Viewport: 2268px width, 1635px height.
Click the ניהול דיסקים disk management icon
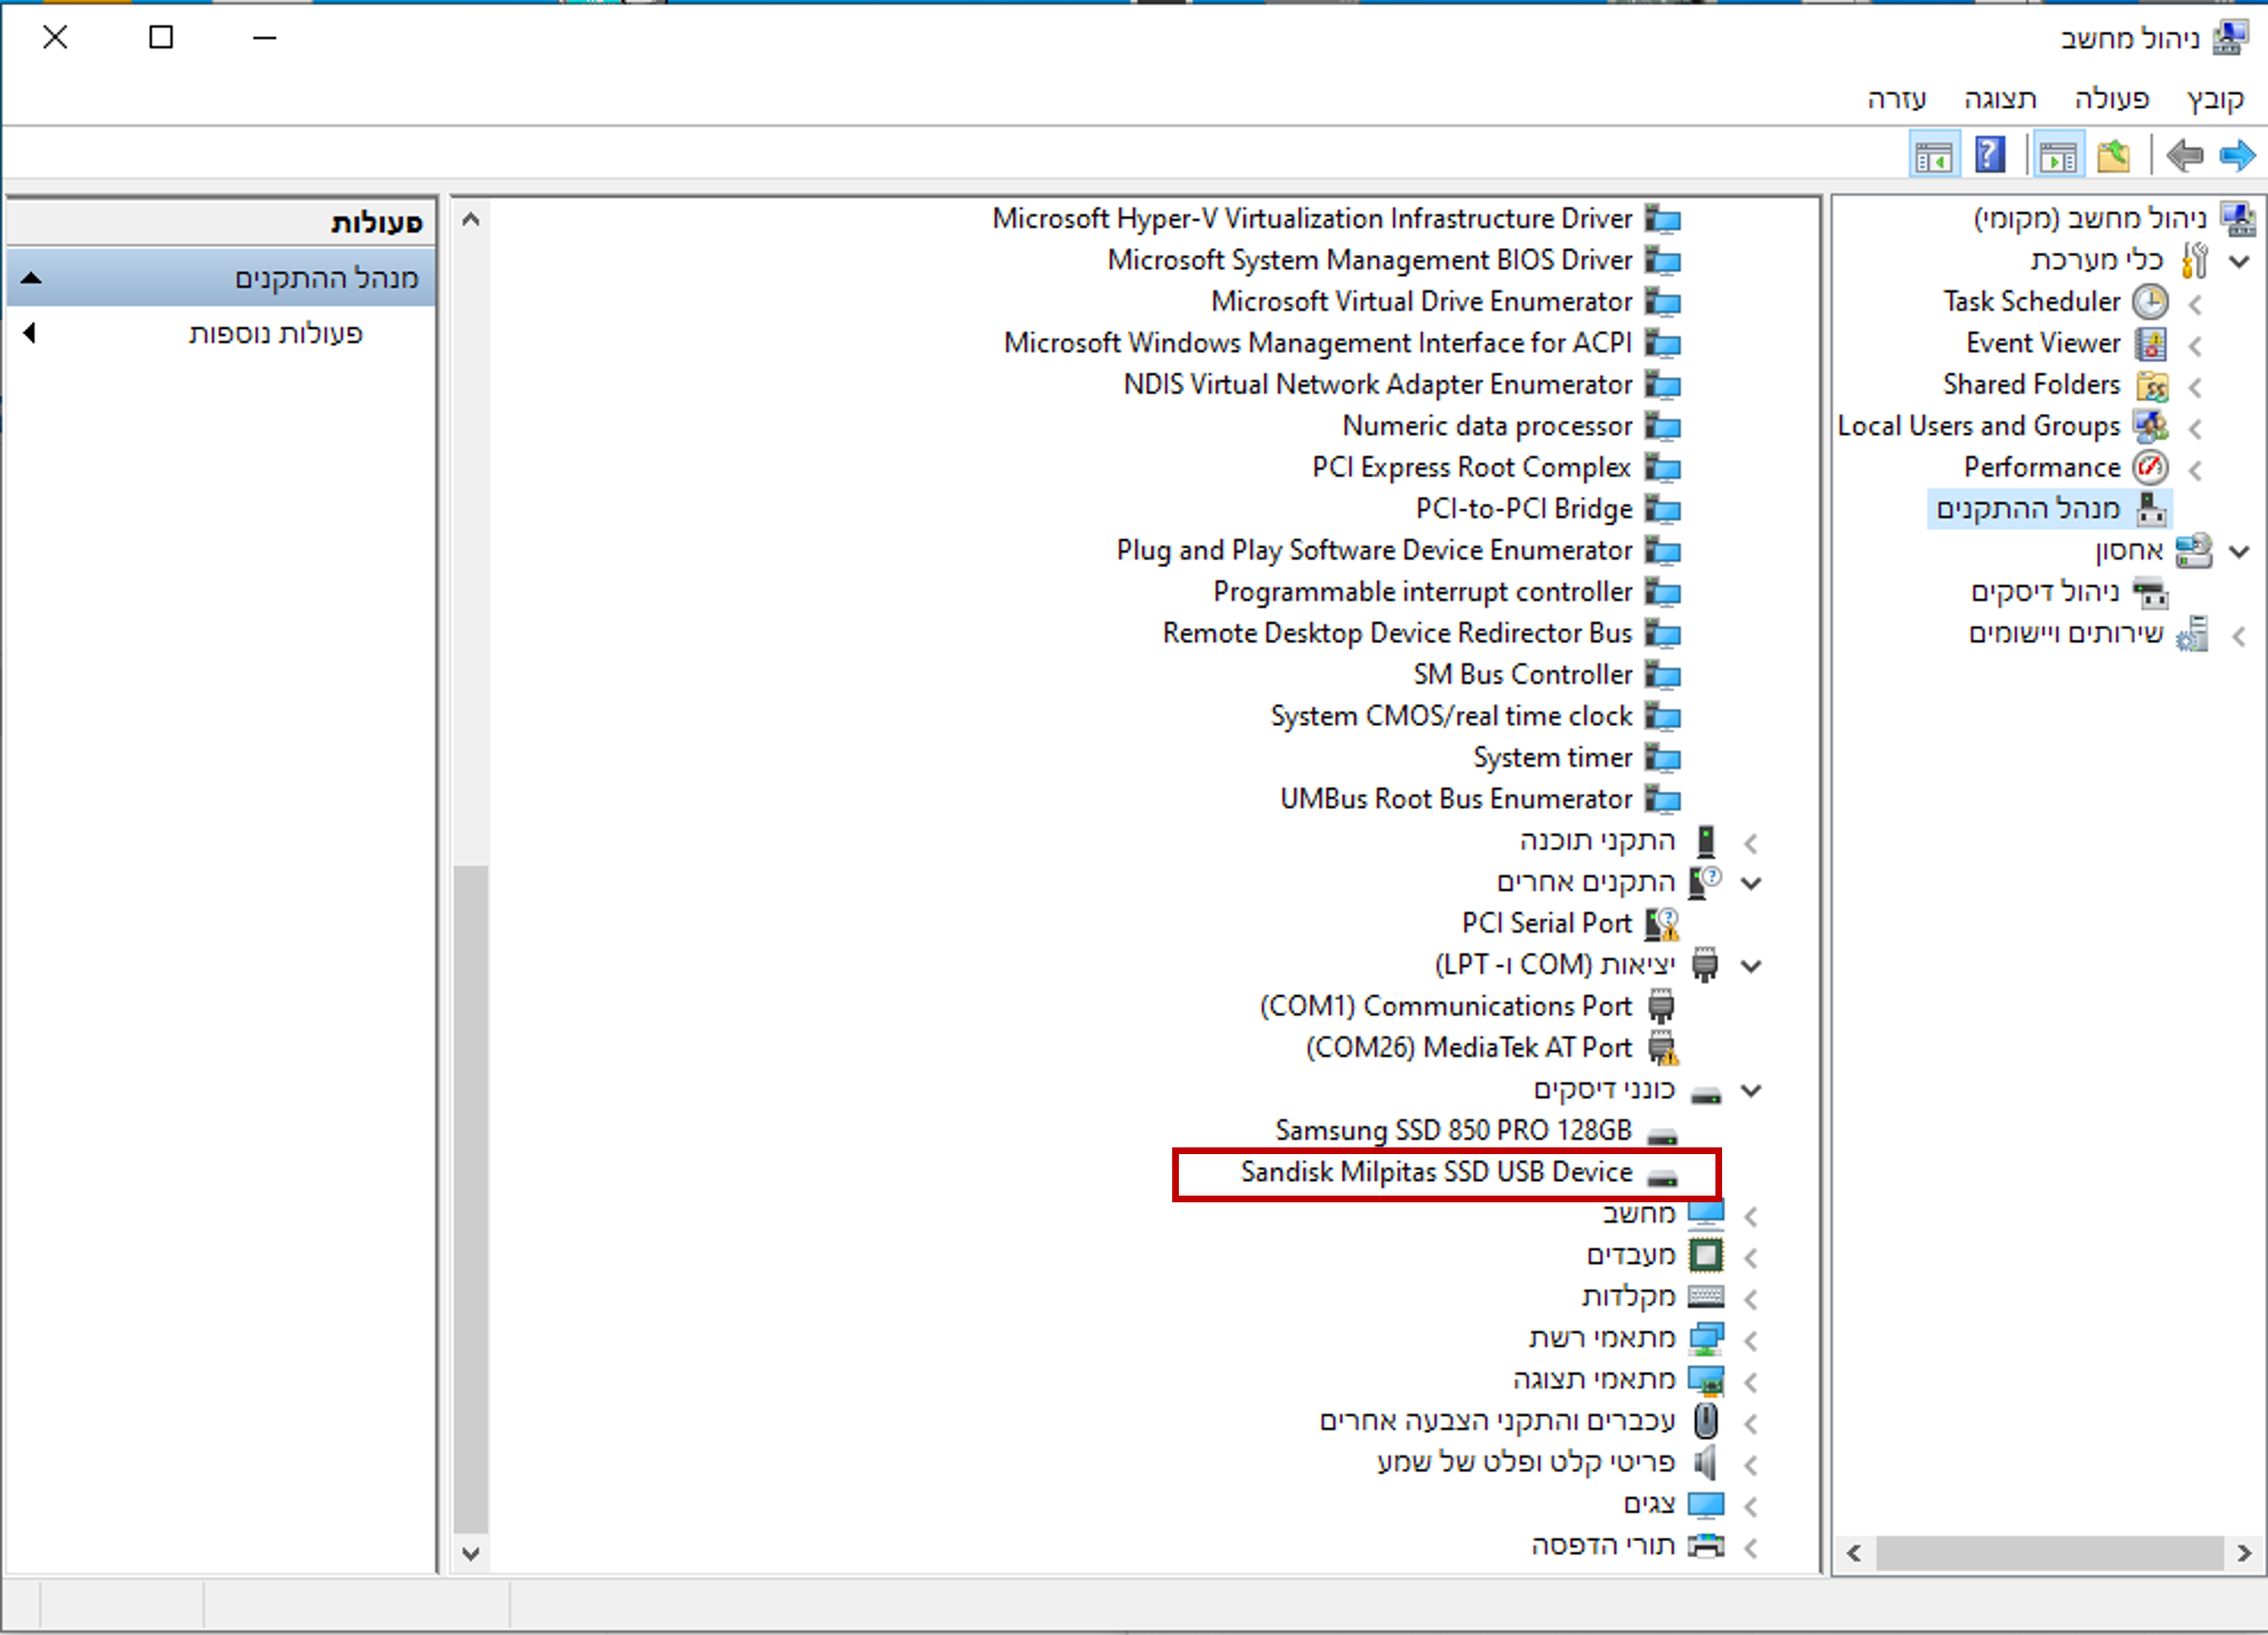tap(2150, 593)
